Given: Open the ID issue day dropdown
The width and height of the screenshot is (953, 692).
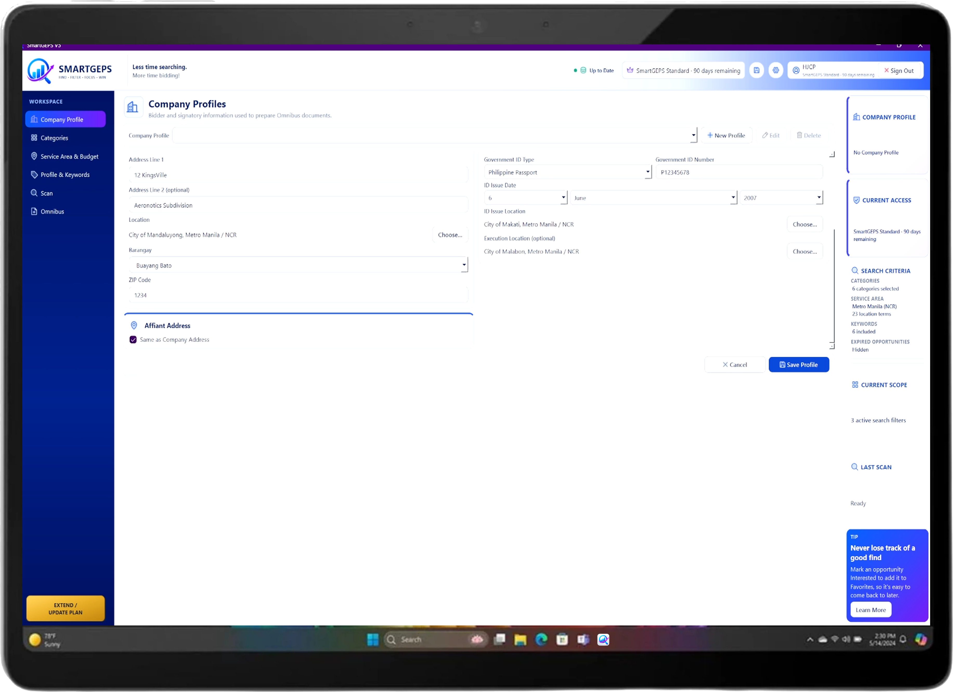Looking at the screenshot, I should click(525, 198).
